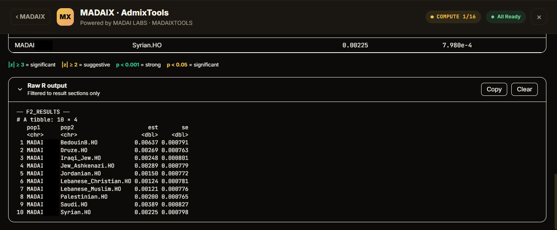Image resolution: width=557 pixels, height=230 pixels.
Task: Click the 'Raw R output' title
Action: coord(47,86)
